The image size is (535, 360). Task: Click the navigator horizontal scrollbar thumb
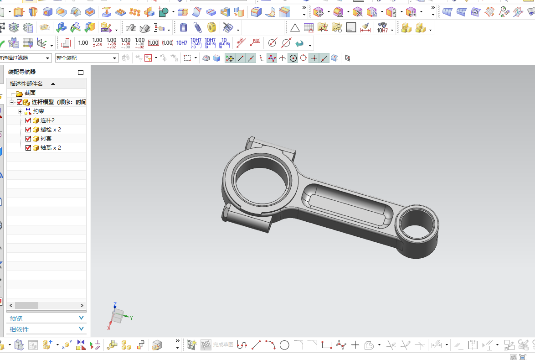tap(26, 305)
